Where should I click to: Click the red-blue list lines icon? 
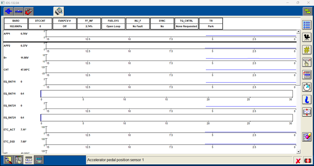pyautogui.click(x=307, y=74)
